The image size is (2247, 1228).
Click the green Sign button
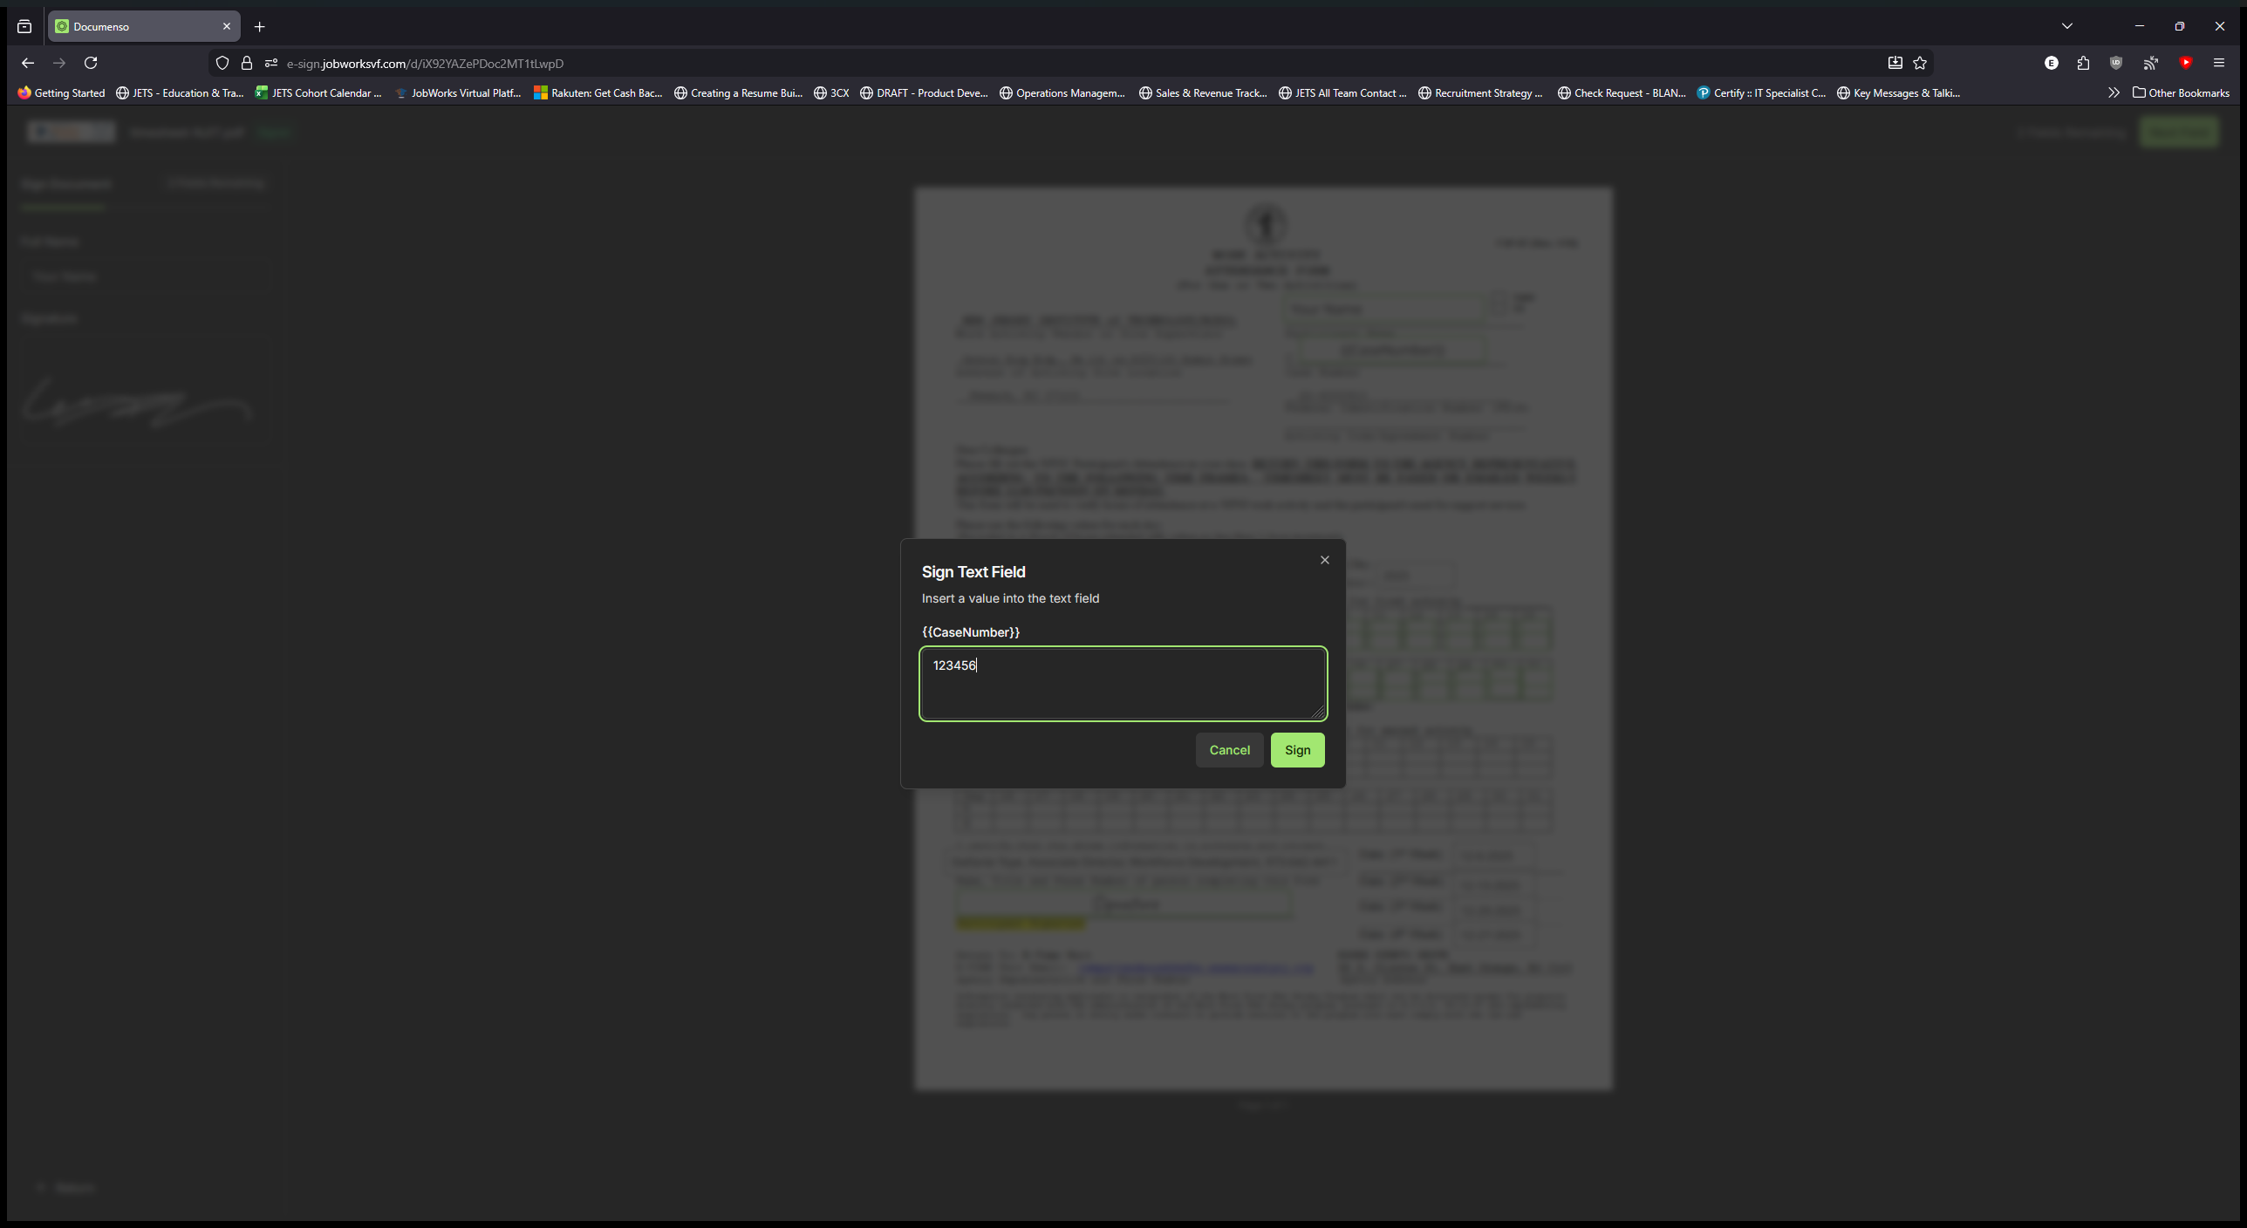point(1297,749)
